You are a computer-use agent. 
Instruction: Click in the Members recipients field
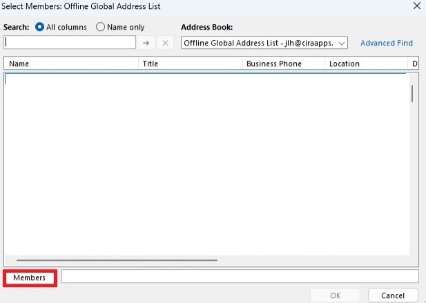click(240, 276)
